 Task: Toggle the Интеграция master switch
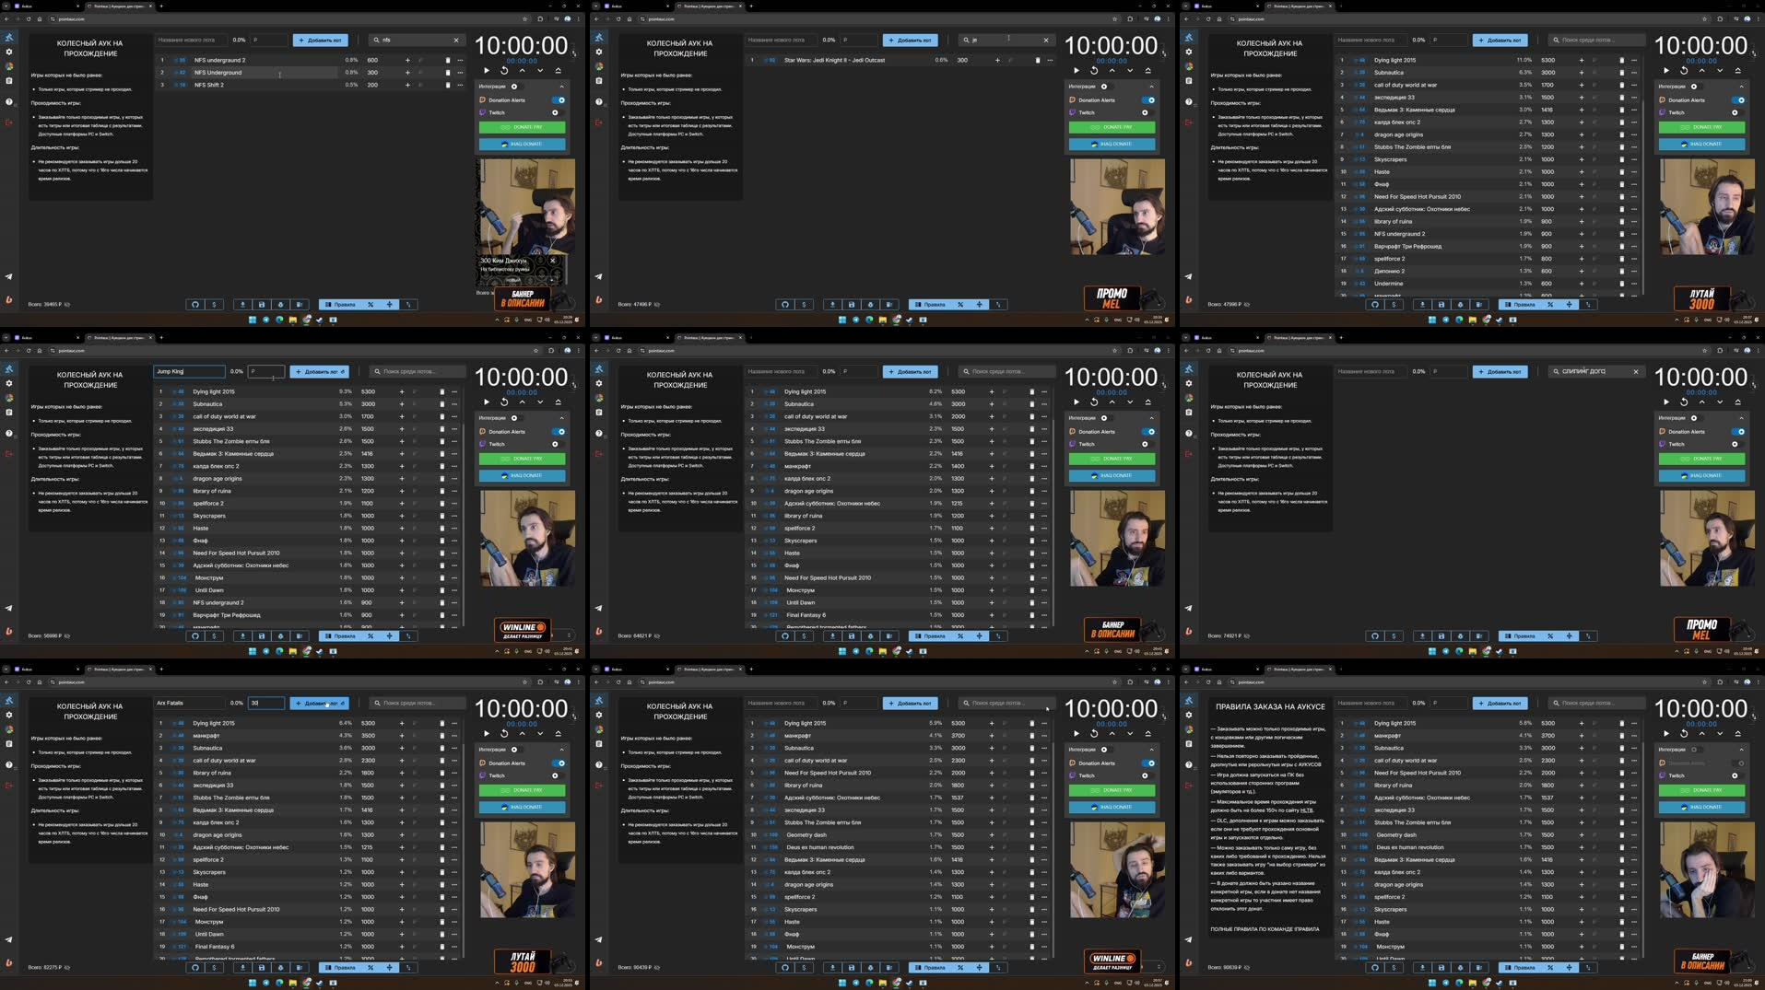514,86
